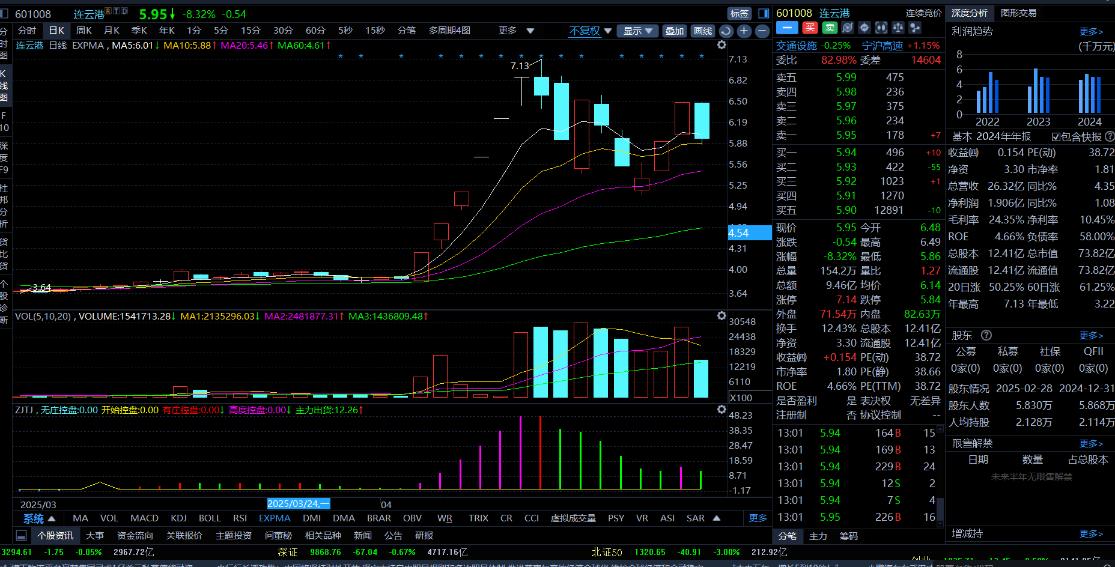This screenshot has height=567, width=1115.
Task: Click the balance scale icon in quote toolbar
Action: coord(898,28)
